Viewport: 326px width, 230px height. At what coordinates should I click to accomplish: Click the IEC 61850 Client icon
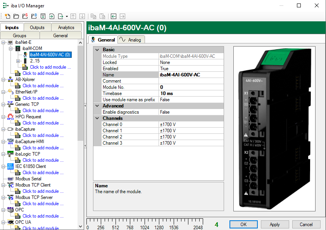10,166
